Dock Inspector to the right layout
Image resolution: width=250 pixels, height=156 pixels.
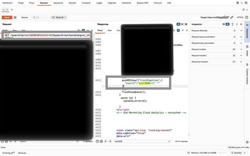(x=227, y=24)
